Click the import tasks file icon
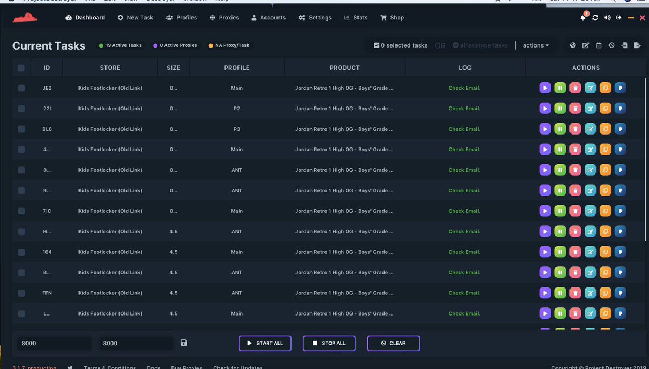This screenshot has width=649, height=369. 625,45
